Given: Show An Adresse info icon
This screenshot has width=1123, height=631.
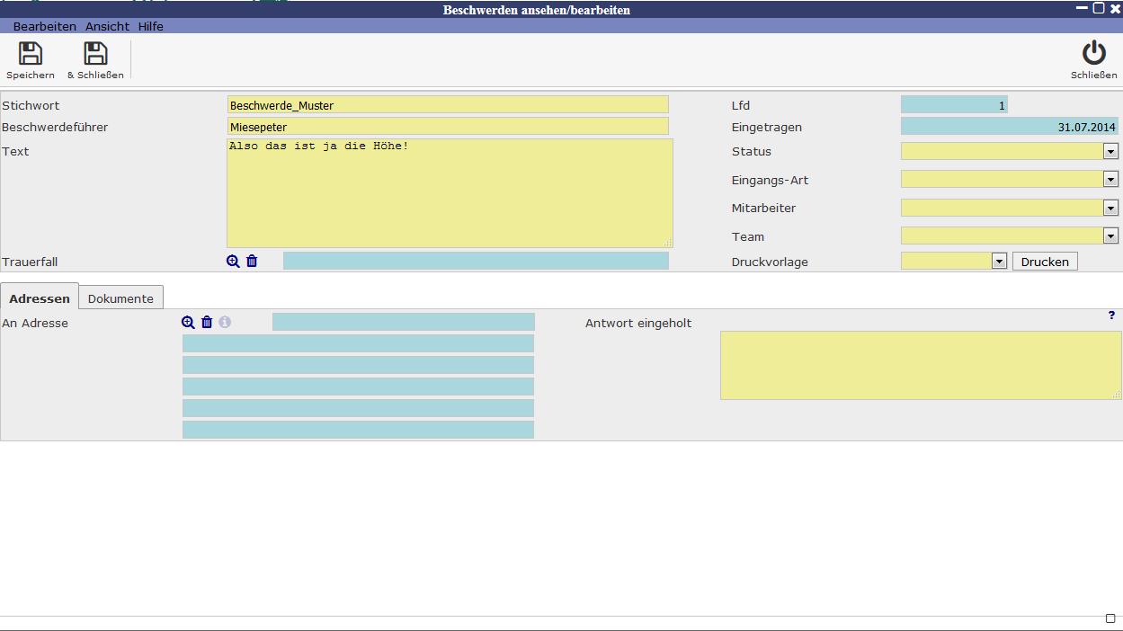Looking at the screenshot, I should (x=225, y=323).
